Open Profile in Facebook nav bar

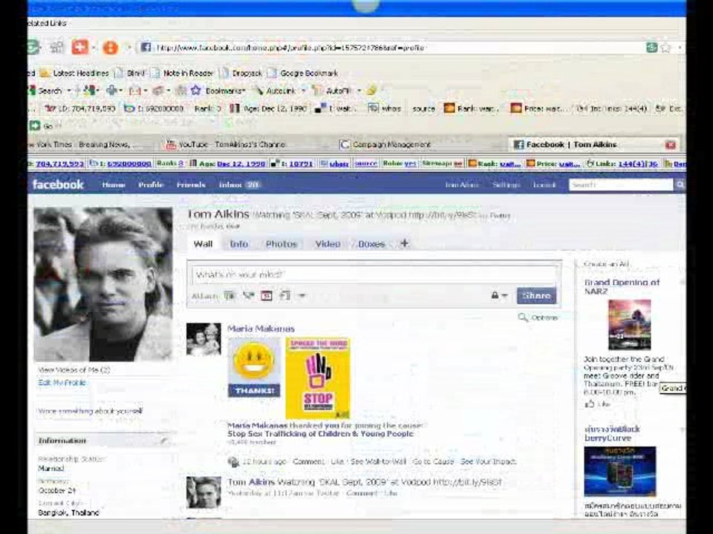point(151,185)
